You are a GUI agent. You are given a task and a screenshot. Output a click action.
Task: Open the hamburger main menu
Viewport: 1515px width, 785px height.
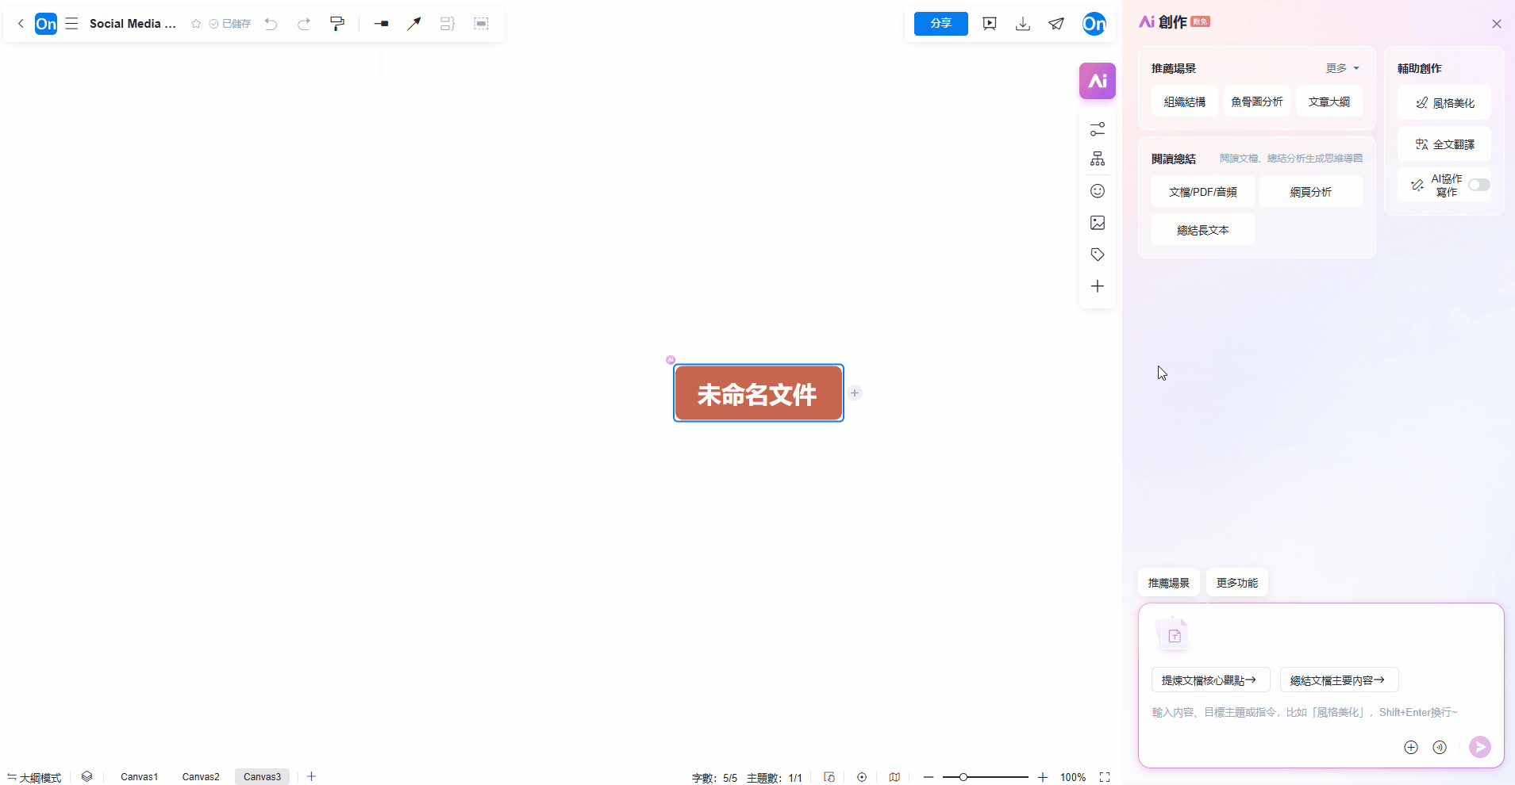coord(71,24)
